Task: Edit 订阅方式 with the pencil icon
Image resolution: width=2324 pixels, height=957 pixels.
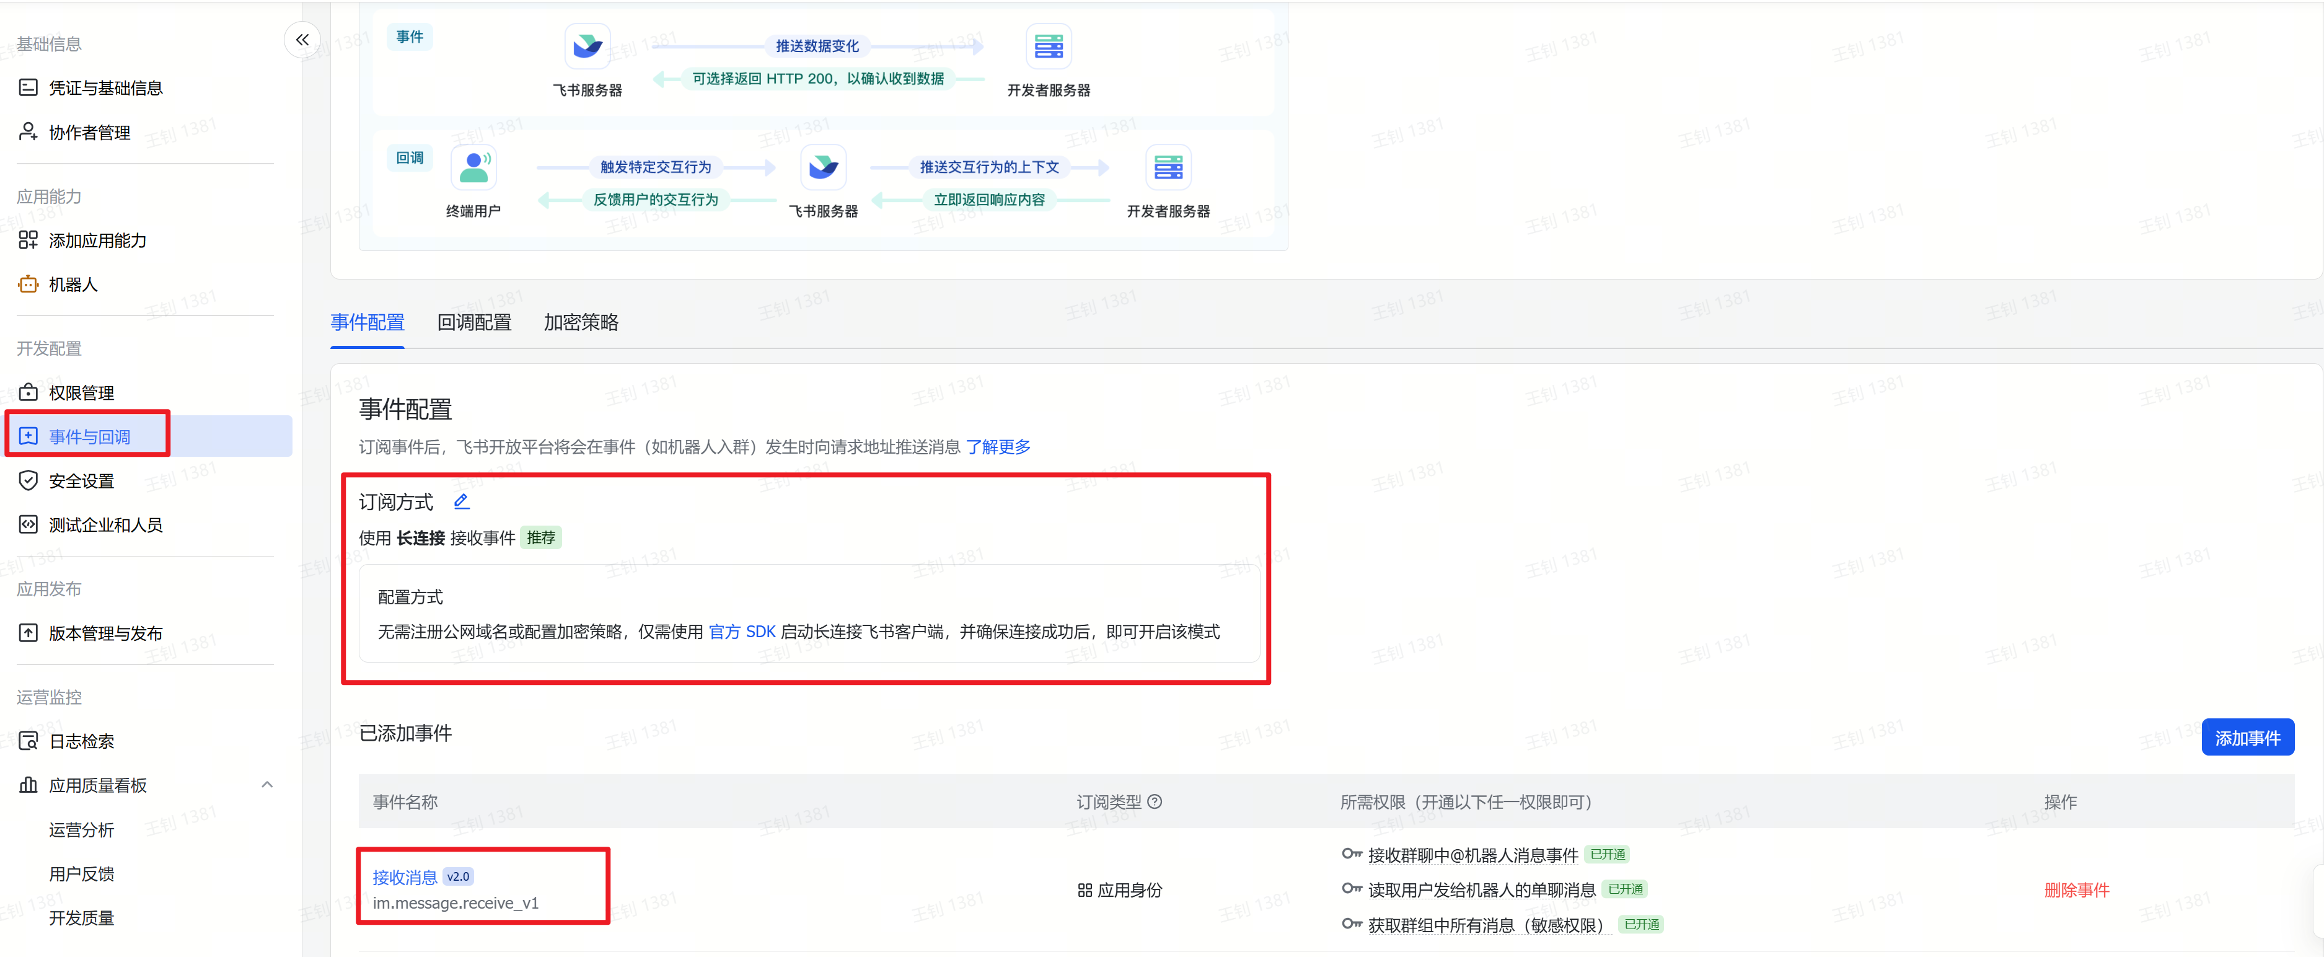Action: 461,501
